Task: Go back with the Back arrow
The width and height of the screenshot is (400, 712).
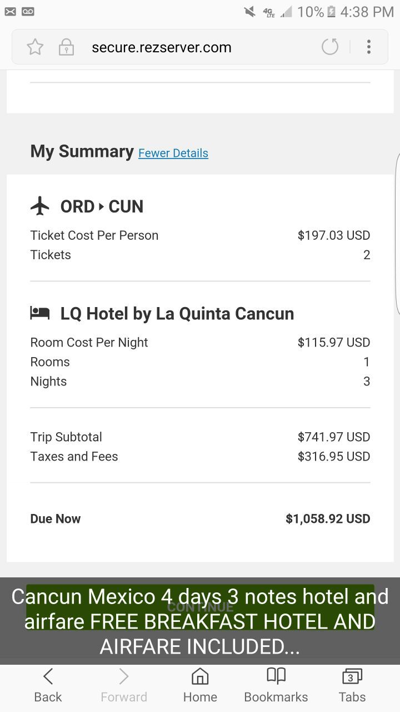Action: pos(48,686)
